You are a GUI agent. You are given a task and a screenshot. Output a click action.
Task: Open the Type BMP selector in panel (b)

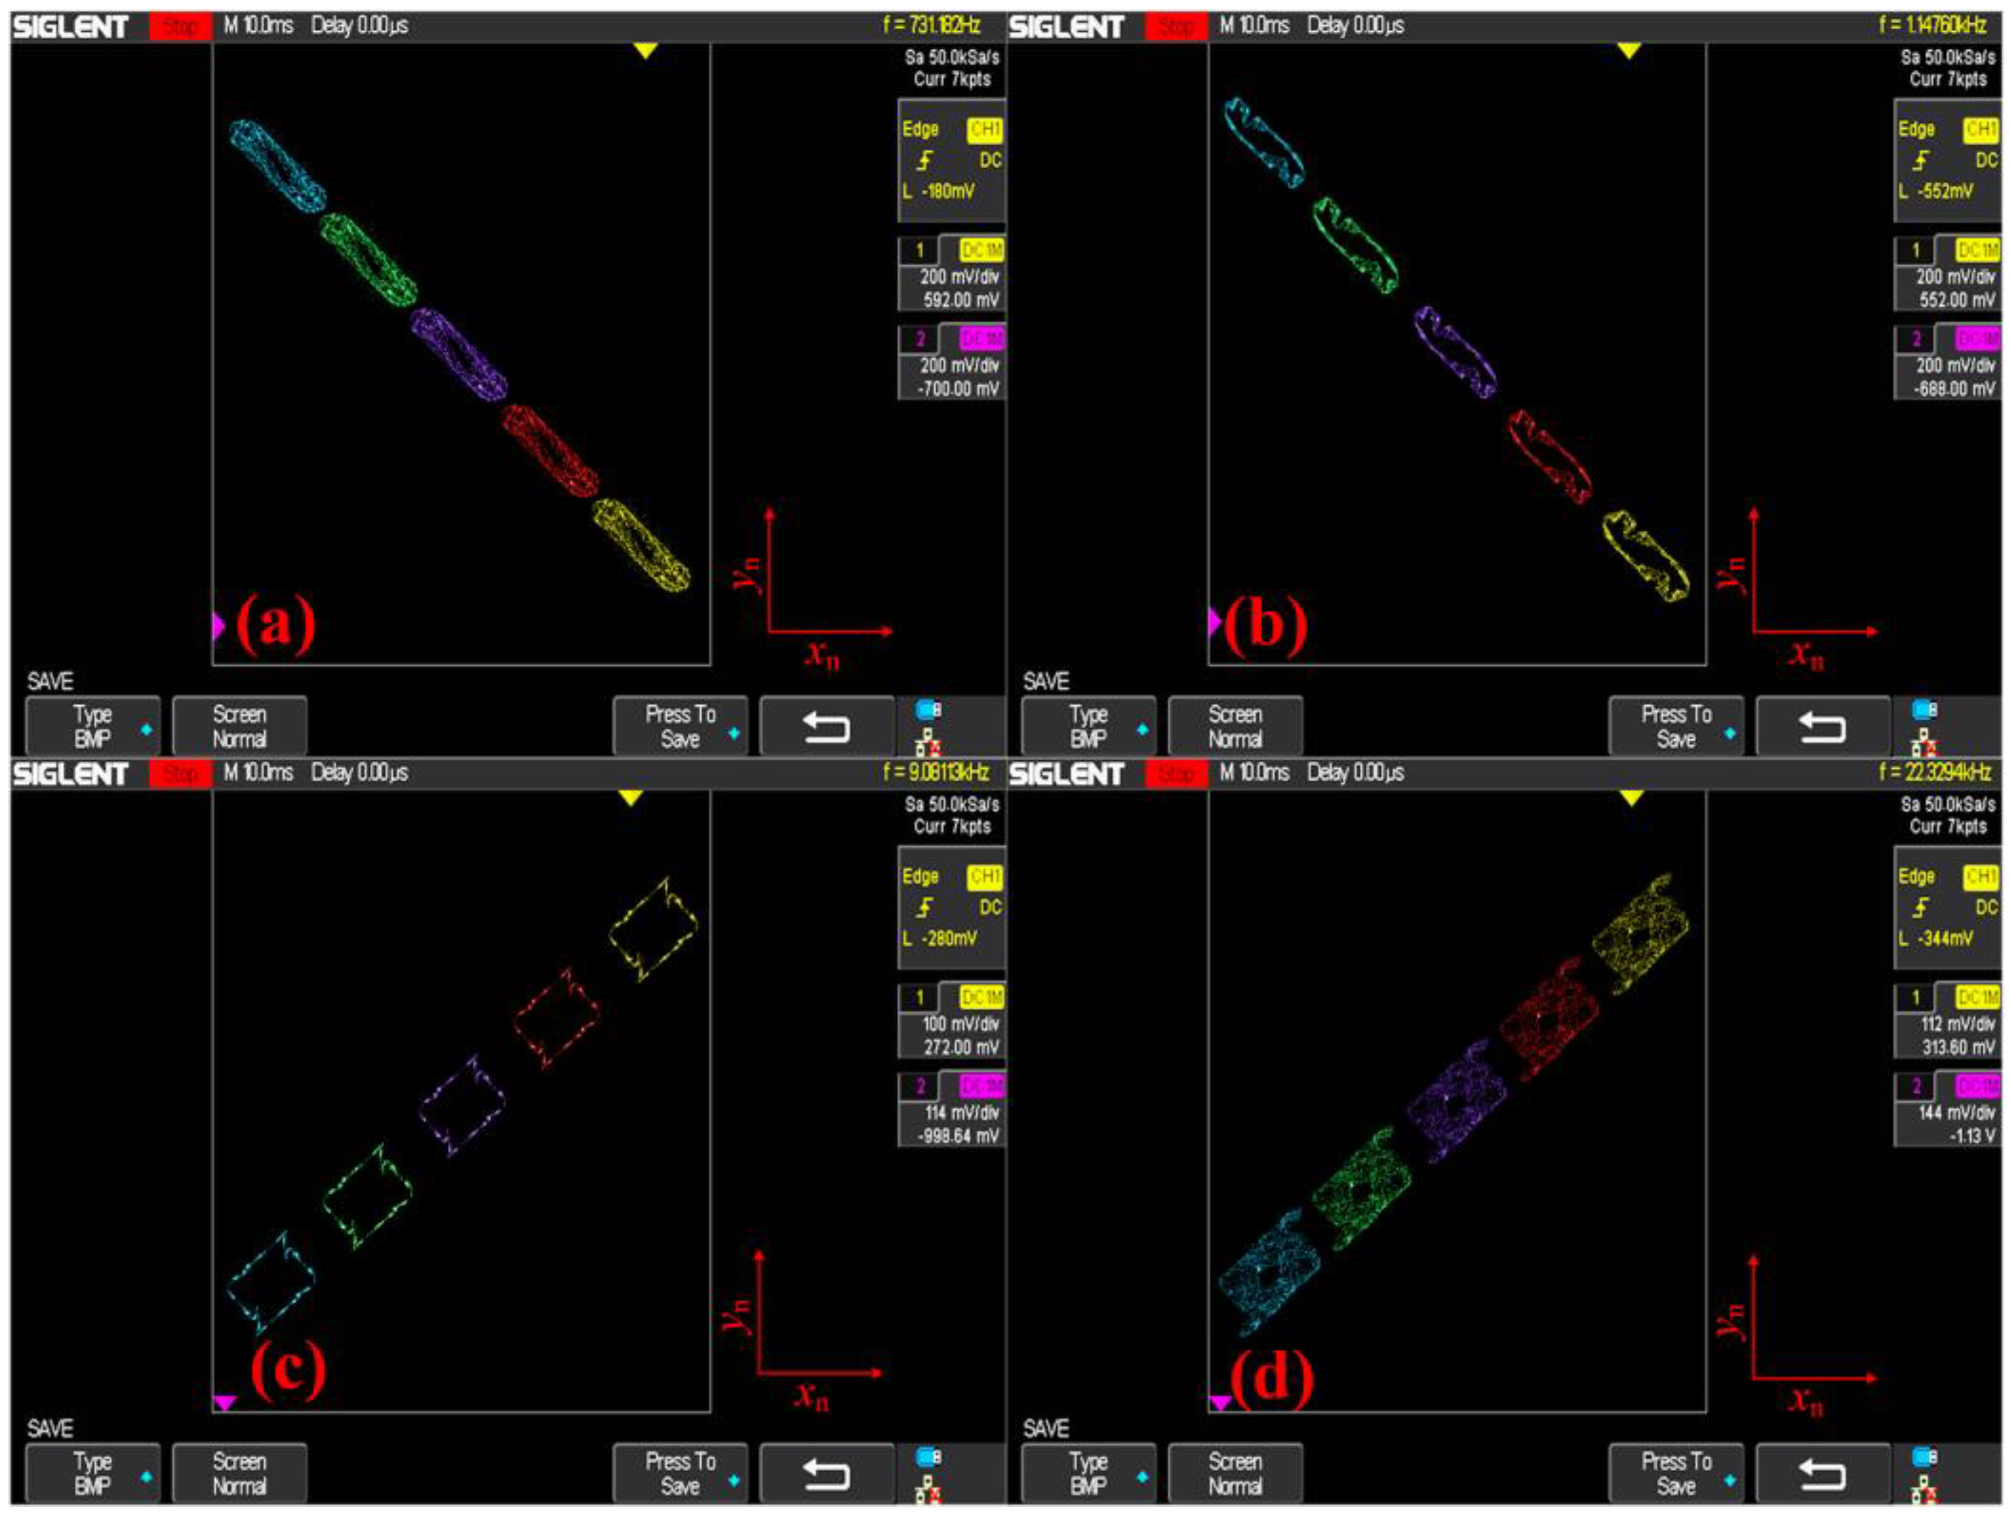coord(1090,727)
